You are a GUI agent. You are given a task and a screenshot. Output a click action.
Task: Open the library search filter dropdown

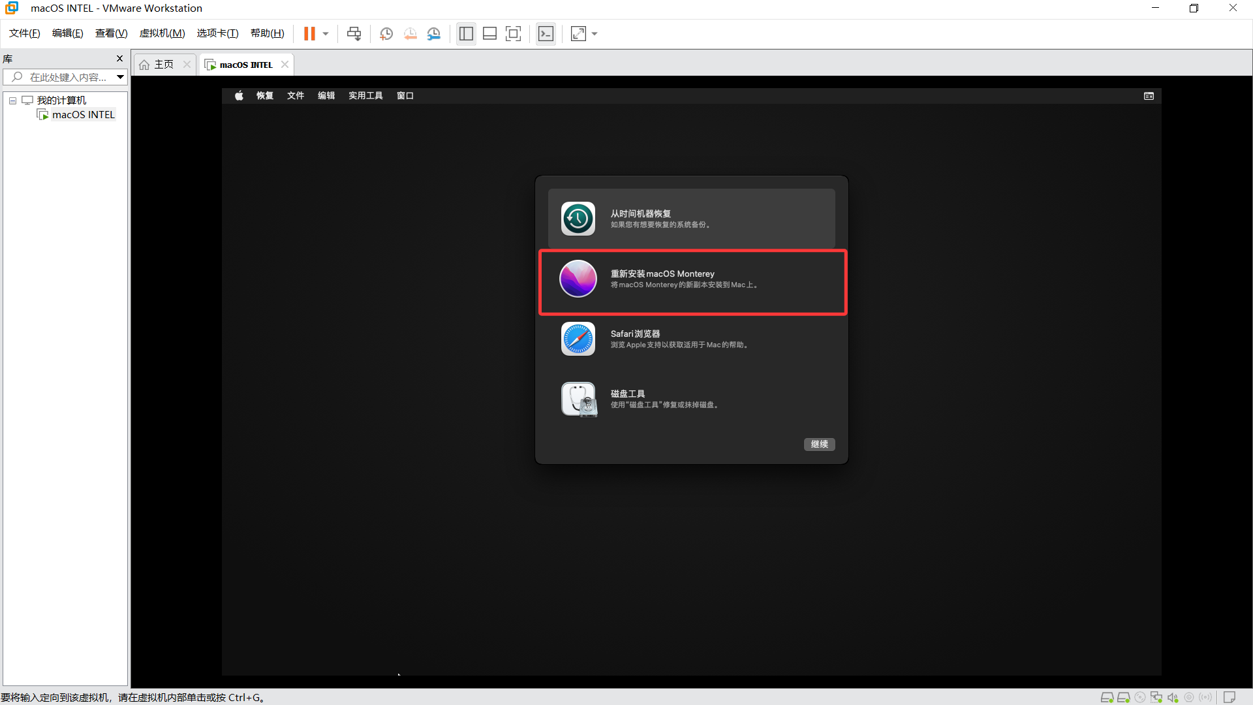pos(120,77)
